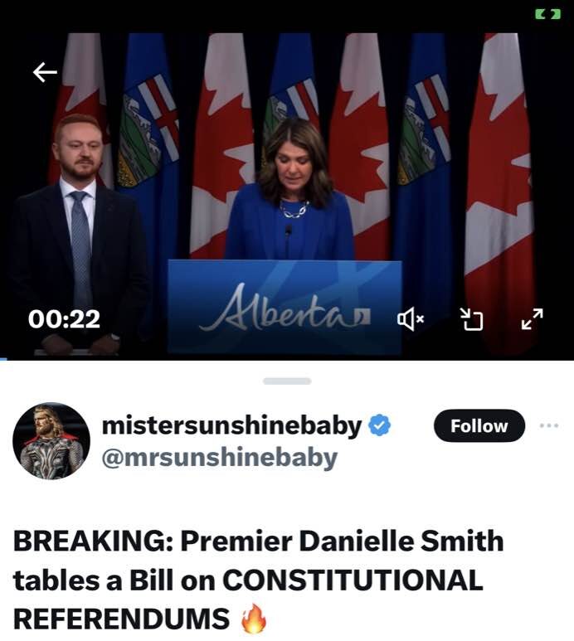Click the BREAKING tweet text
Screen dimensions: 574x641
point(258,580)
